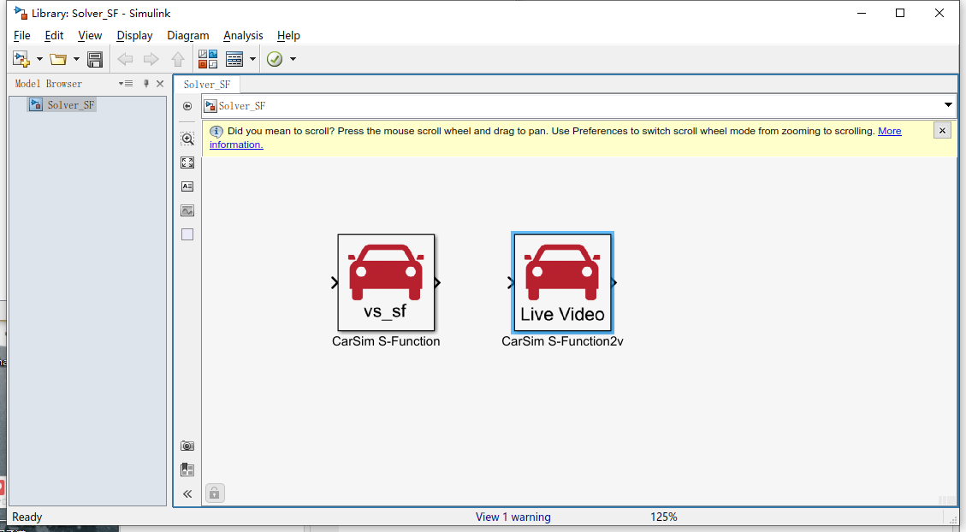The image size is (966, 532).
Task: Open the Diagram menu
Action: pyautogui.click(x=188, y=36)
